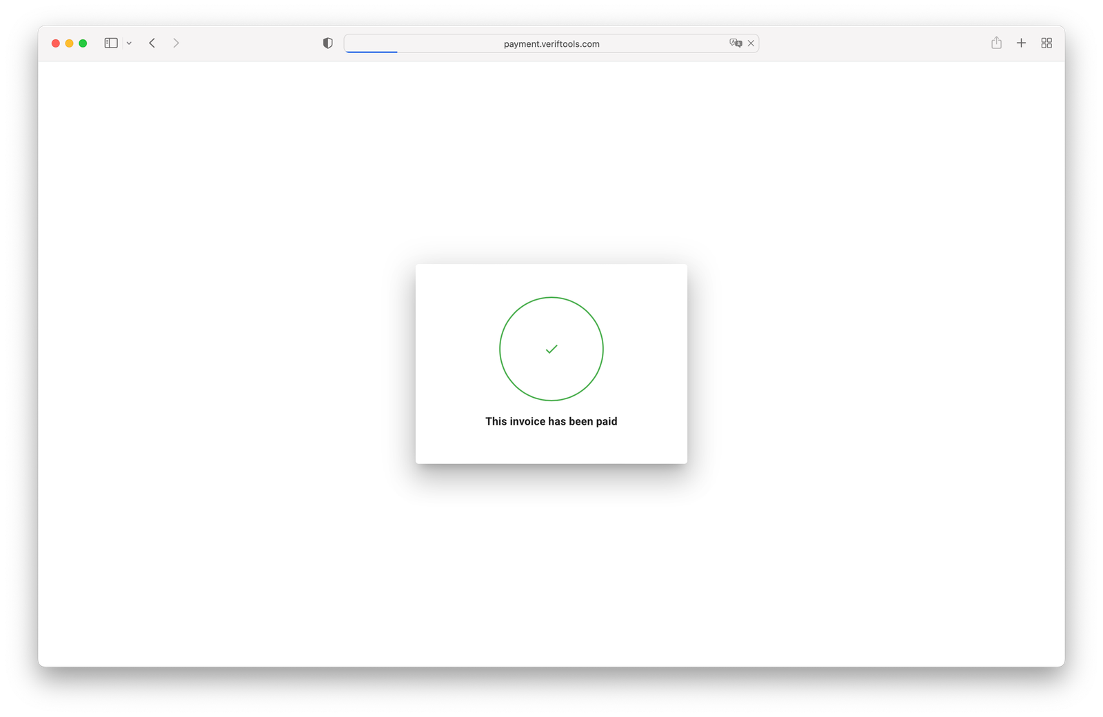The image size is (1103, 717).
Task: Close the Safari window with red button
Action: [x=56, y=43]
